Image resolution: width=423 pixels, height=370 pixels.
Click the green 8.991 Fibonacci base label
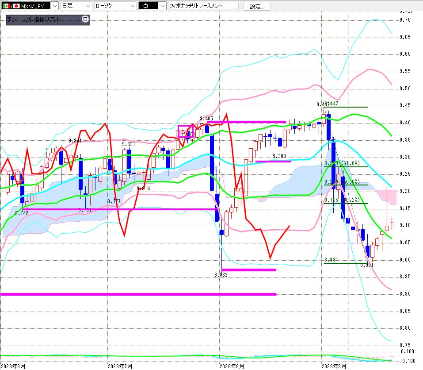[x=331, y=260]
